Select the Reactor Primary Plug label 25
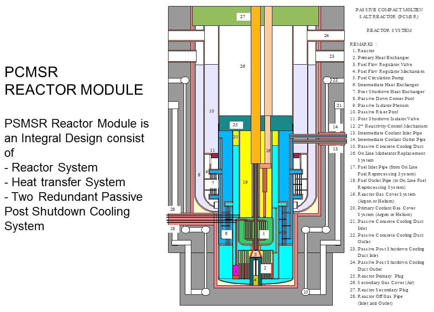 pos(235,124)
